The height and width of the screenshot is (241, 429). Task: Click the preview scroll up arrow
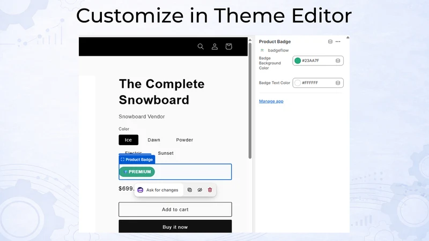[250, 40]
